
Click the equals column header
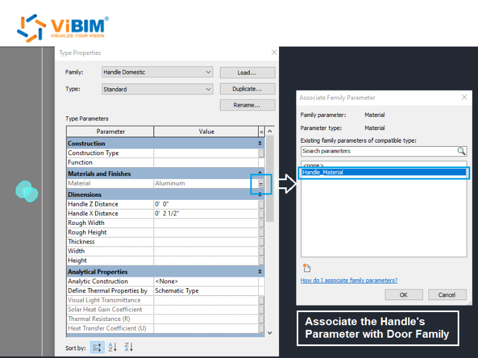[x=261, y=132]
